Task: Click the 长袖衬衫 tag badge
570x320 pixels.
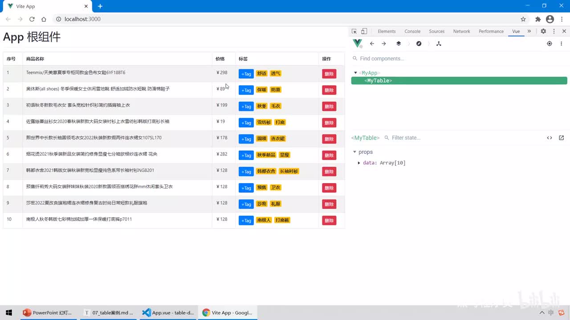Action: 289,171
